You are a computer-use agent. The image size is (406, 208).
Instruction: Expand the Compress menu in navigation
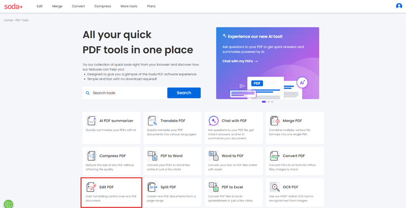(x=103, y=6)
